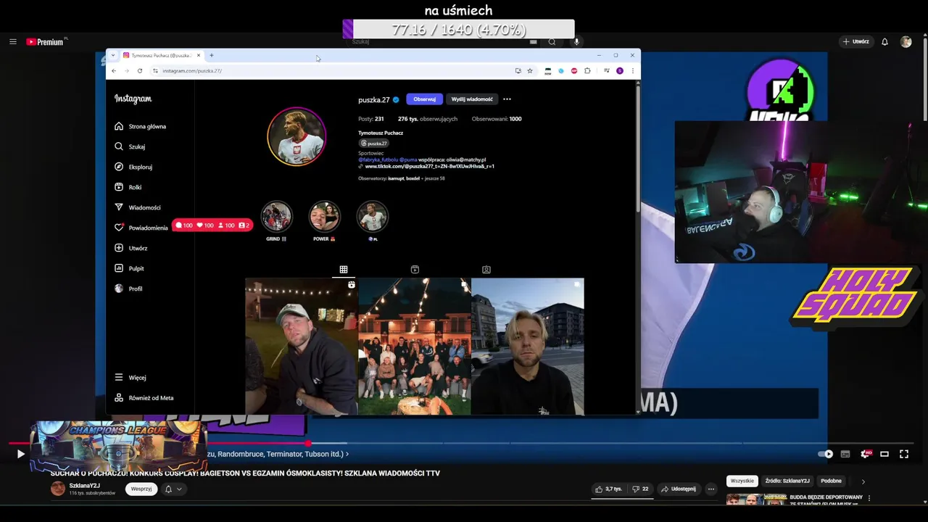Go to the YouTube Premium home logo
This screenshot has height=522, width=928.
pos(46,42)
